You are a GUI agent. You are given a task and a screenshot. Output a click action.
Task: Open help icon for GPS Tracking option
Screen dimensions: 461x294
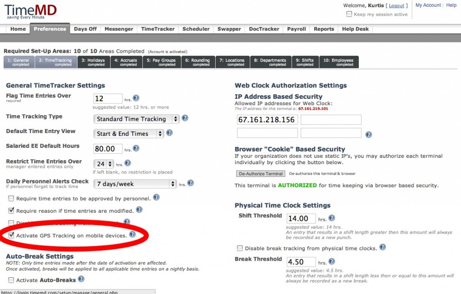point(133,234)
